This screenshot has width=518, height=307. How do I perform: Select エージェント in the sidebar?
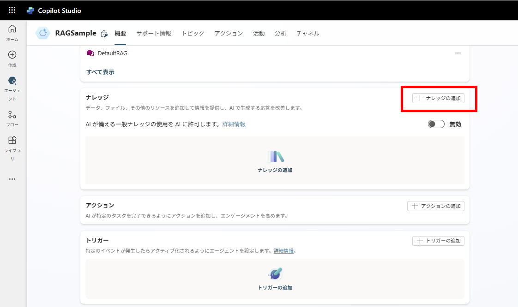tap(12, 89)
